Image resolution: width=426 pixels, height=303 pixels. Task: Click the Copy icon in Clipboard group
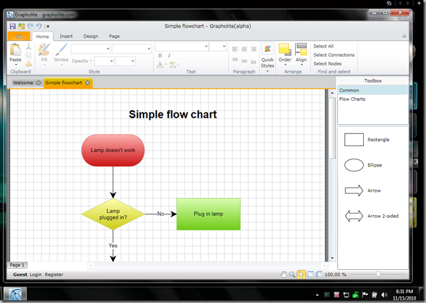(28, 55)
